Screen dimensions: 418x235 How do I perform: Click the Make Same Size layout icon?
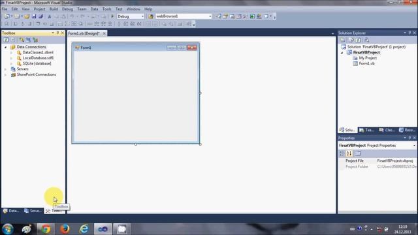click(x=74, y=24)
